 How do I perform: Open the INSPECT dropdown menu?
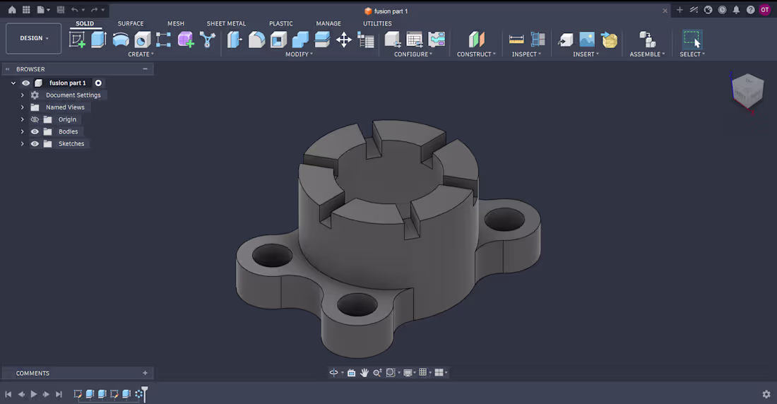click(526, 54)
